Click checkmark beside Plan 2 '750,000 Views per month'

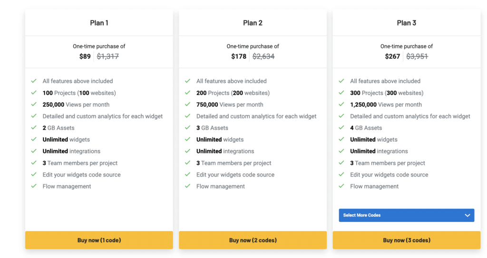point(188,105)
